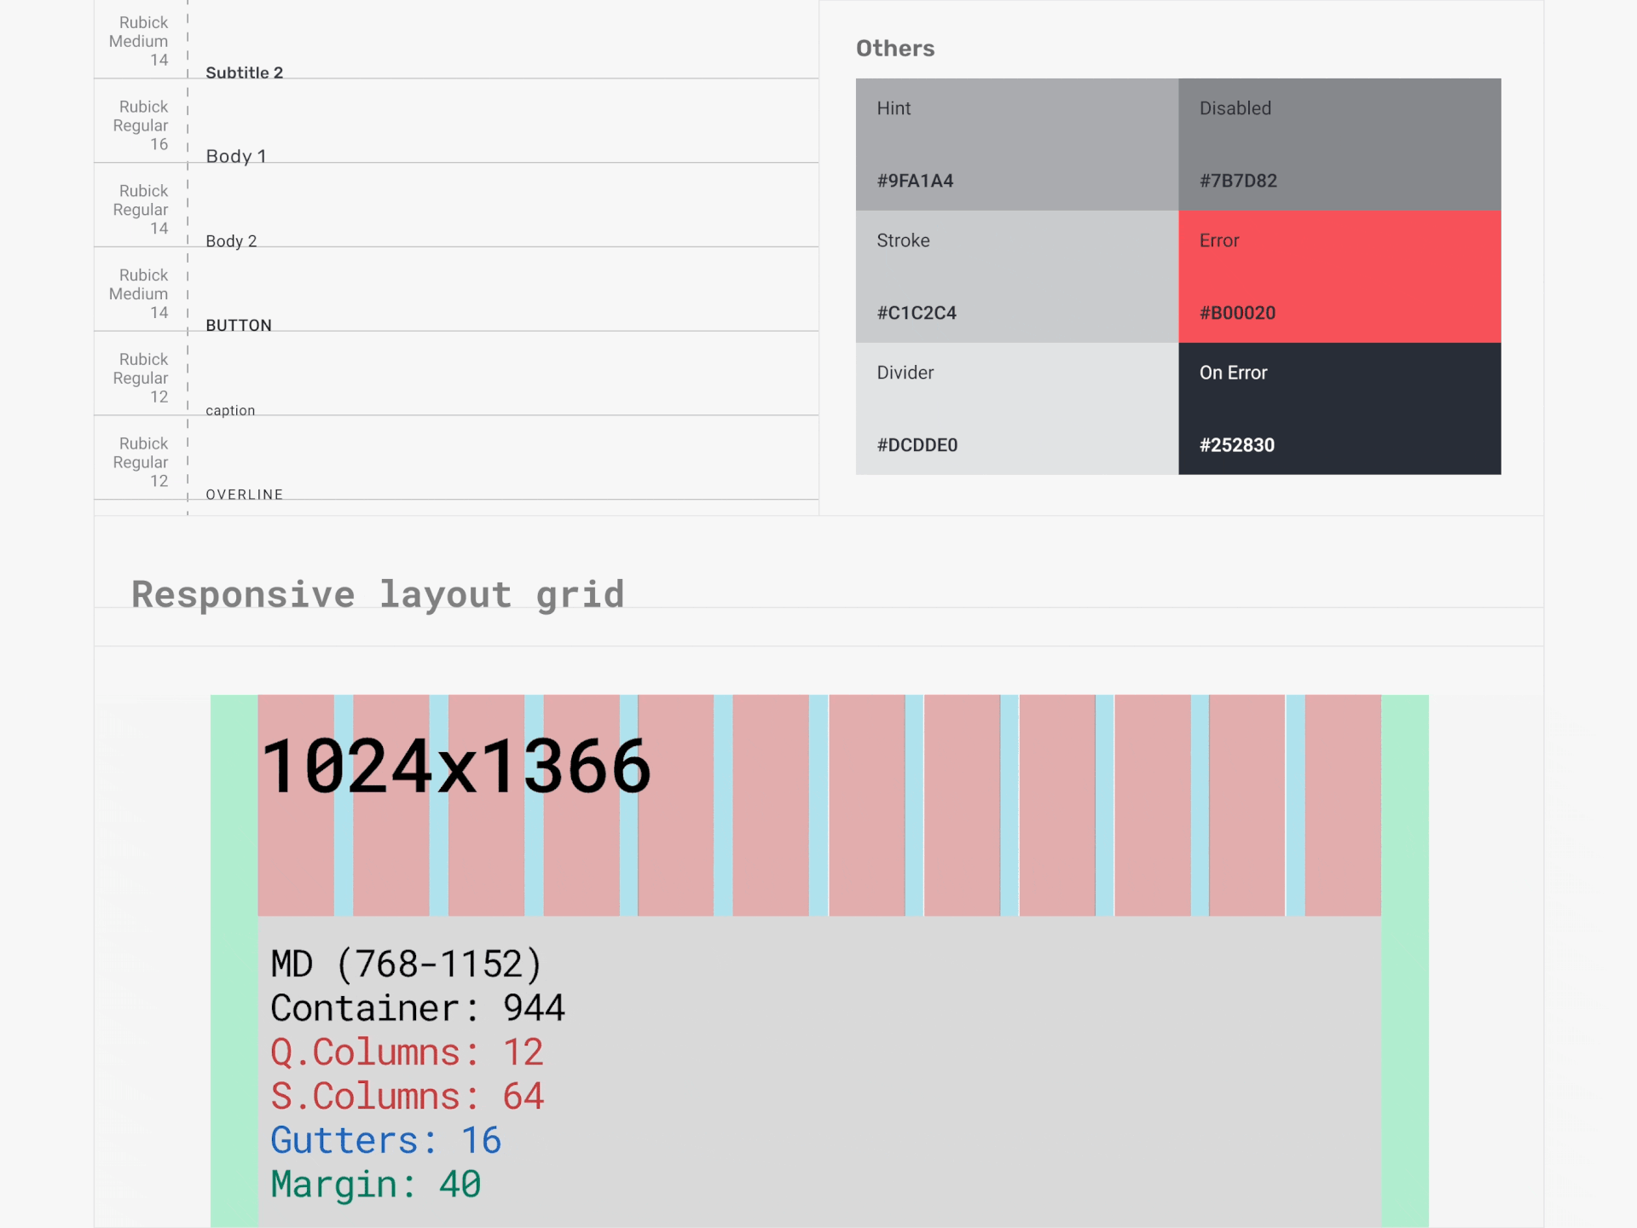Click the Hint color swatch #9FA1A4
Screen dimensions: 1637x1228
point(1016,144)
